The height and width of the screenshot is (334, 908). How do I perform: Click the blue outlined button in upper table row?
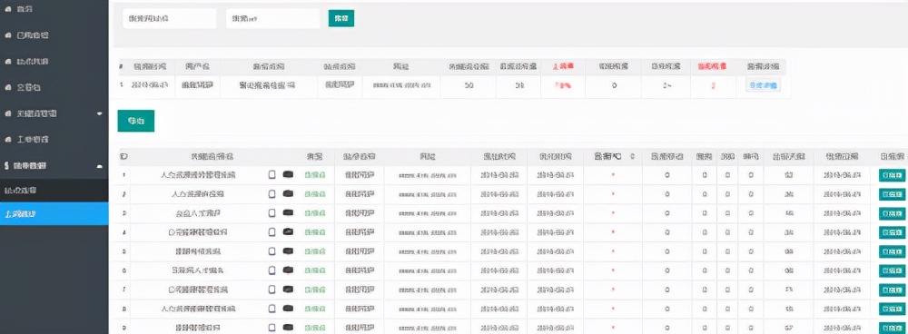[x=763, y=85]
